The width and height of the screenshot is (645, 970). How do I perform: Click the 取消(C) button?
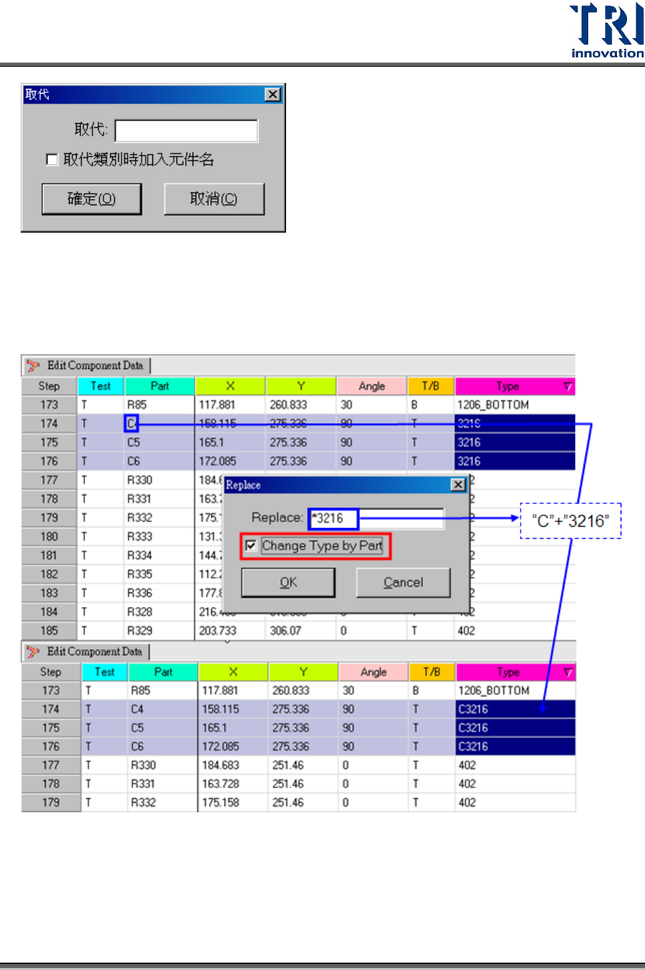tap(214, 199)
